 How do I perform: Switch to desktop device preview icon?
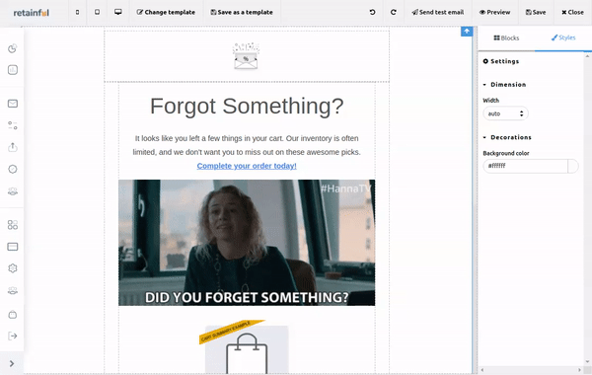point(118,12)
